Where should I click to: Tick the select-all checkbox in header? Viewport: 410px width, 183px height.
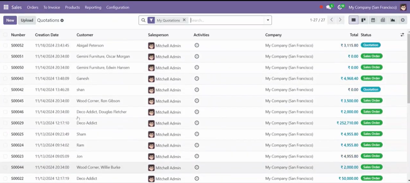point(5,35)
